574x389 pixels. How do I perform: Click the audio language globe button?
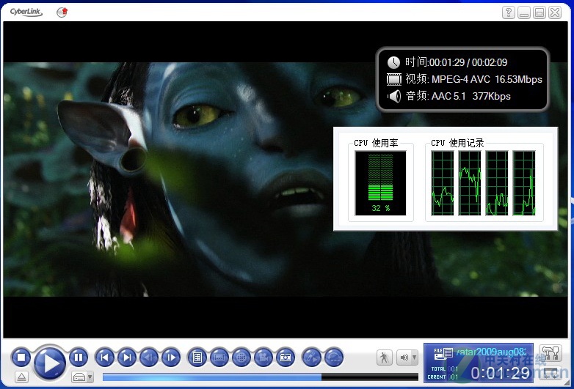pyautogui.click(x=241, y=357)
